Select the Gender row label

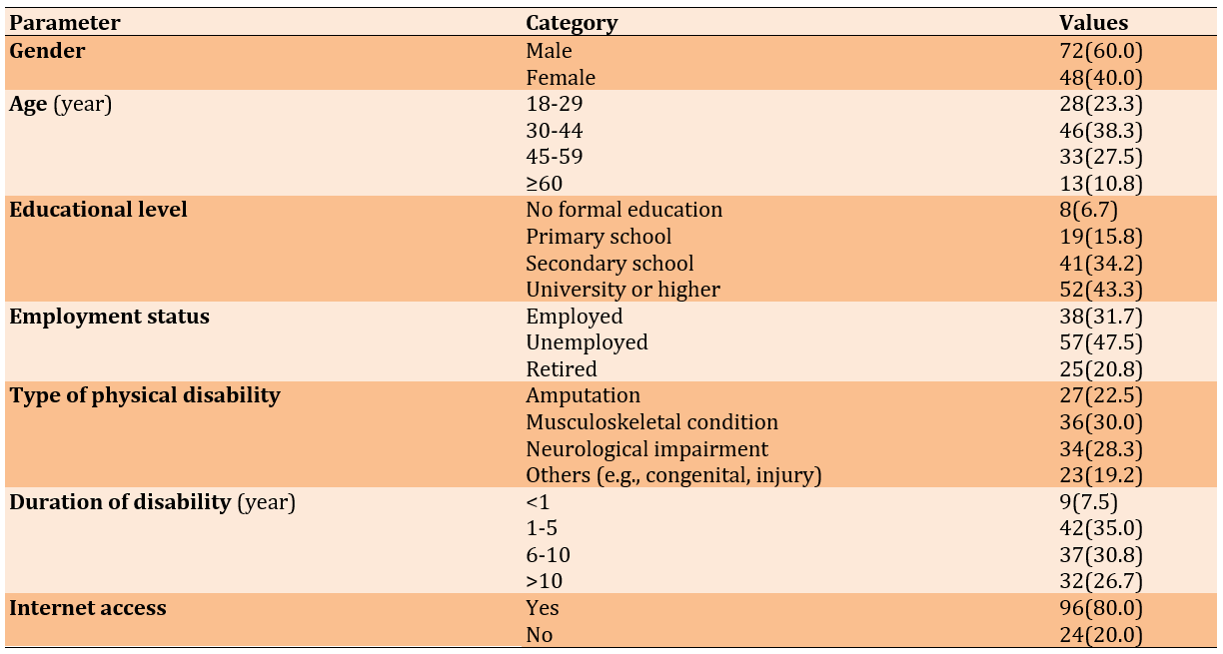pyautogui.click(x=47, y=50)
